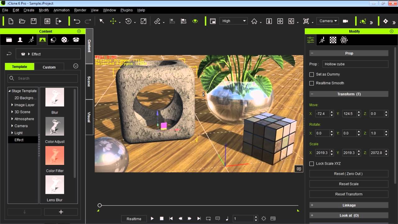Screen dimensions: 398x224
Task: Expand the Atmosphere tree item
Action: coord(12,119)
